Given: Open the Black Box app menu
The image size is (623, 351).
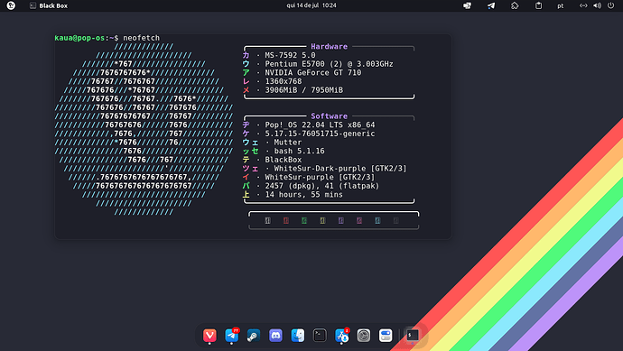Looking at the screenshot, I should pos(49,5).
